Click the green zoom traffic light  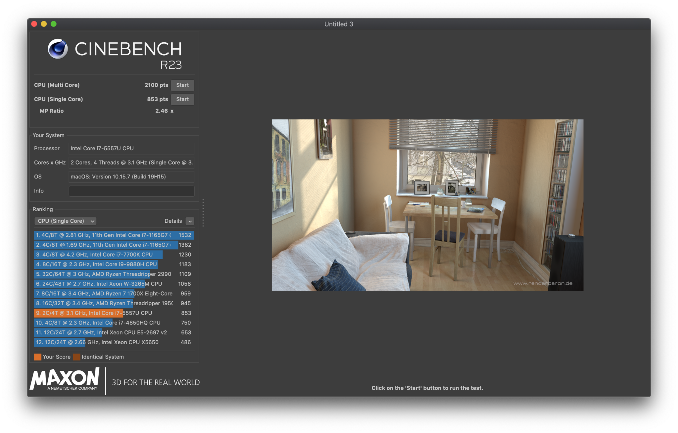click(54, 24)
